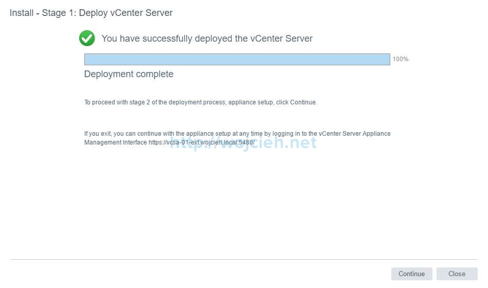Screen dimensions: 488x288
Task: Click the 100% progress label
Action: pyautogui.click(x=401, y=59)
